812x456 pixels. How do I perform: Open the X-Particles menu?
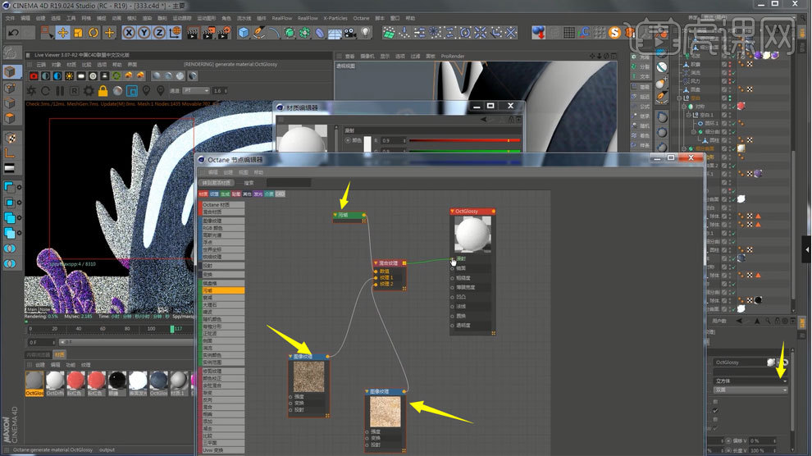click(335, 17)
